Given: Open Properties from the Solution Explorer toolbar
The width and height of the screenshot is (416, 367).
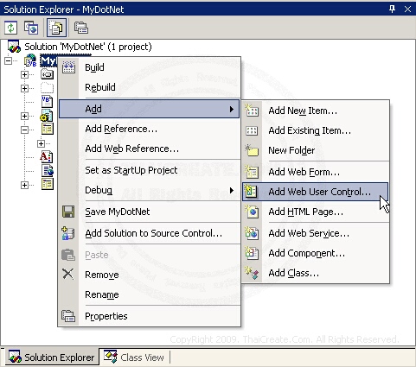Looking at the screenshot, I should click(x=81, y=28).
